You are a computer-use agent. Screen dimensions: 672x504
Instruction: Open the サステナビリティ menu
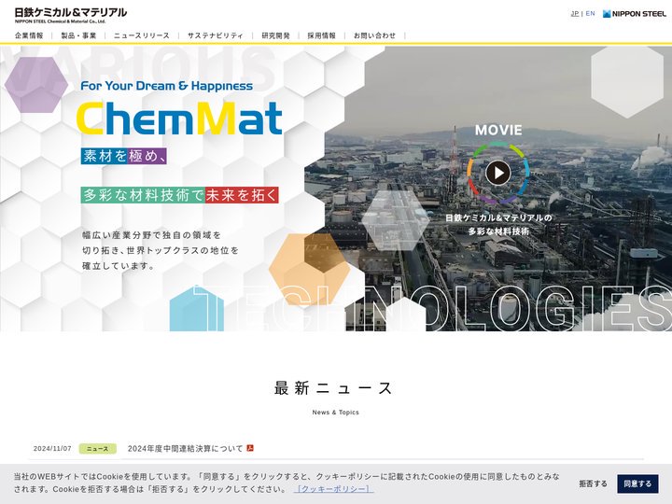pos(216,35)
